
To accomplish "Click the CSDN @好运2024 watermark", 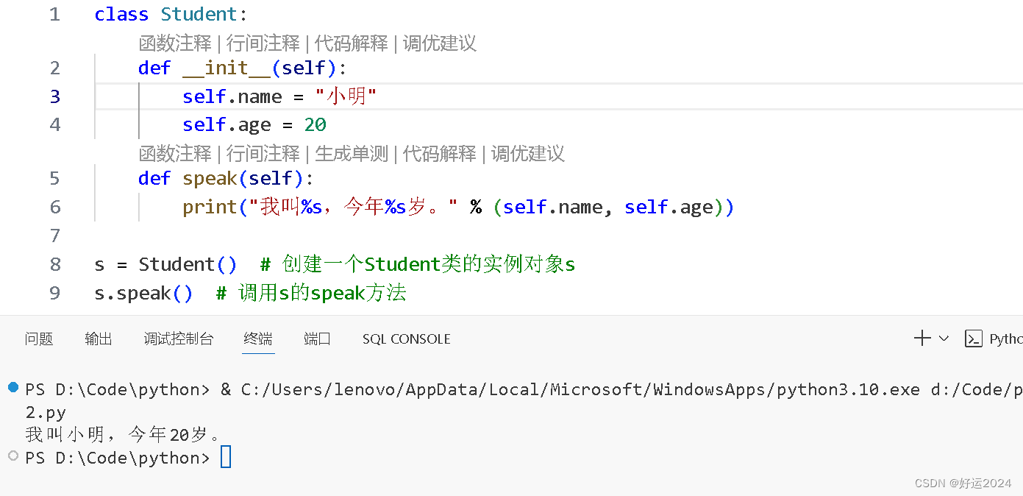I will click(963, 483).
